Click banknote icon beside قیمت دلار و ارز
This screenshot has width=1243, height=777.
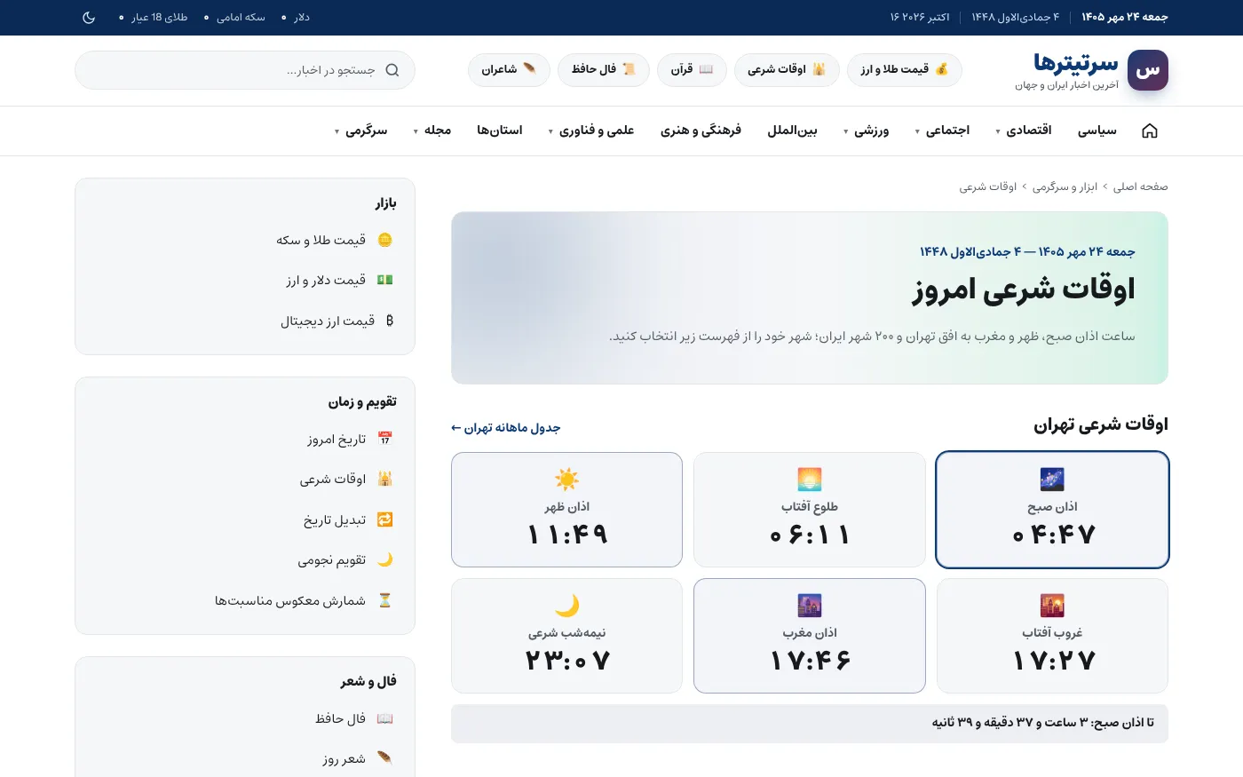coord(384,280)
